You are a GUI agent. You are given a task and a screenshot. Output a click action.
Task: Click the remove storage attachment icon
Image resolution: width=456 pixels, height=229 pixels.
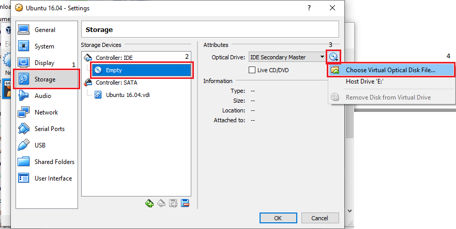click(185, 203)
